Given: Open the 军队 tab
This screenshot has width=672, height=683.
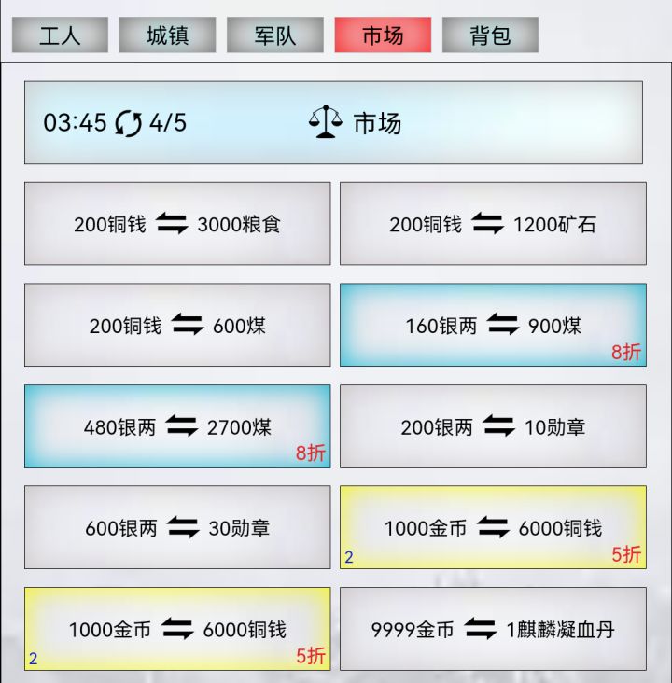Looking at the screenshot, I should coord(275,35).
